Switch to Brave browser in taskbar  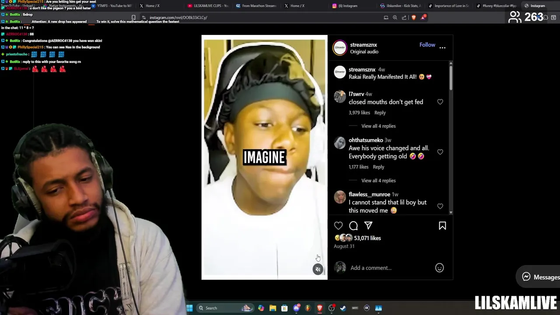click(320, 308)
